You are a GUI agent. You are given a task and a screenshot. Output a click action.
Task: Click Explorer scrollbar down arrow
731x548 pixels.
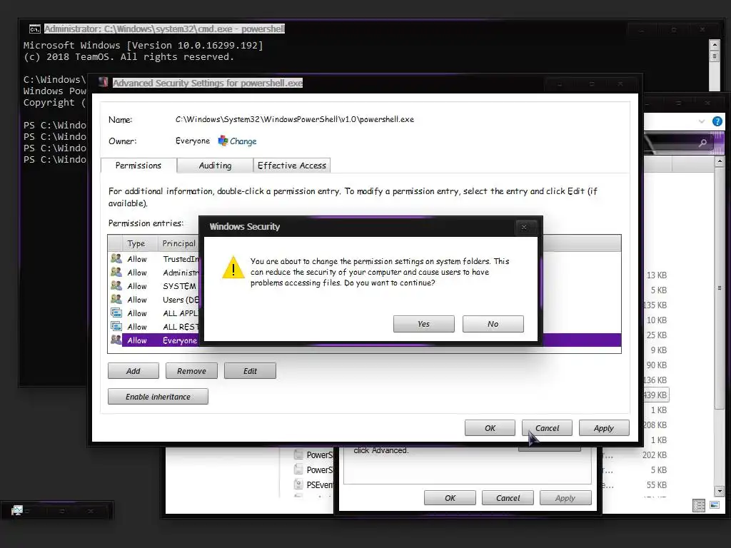click(x=720, y=491)
